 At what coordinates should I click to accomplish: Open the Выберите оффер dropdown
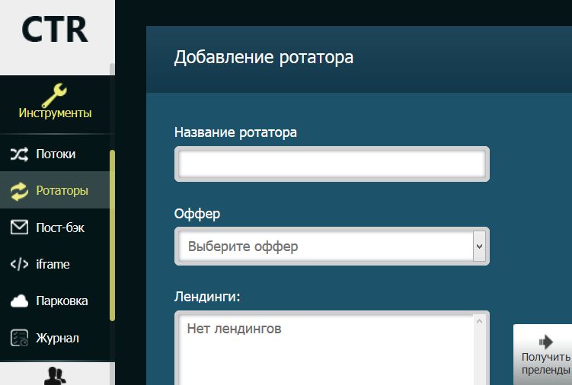point(332,246)
